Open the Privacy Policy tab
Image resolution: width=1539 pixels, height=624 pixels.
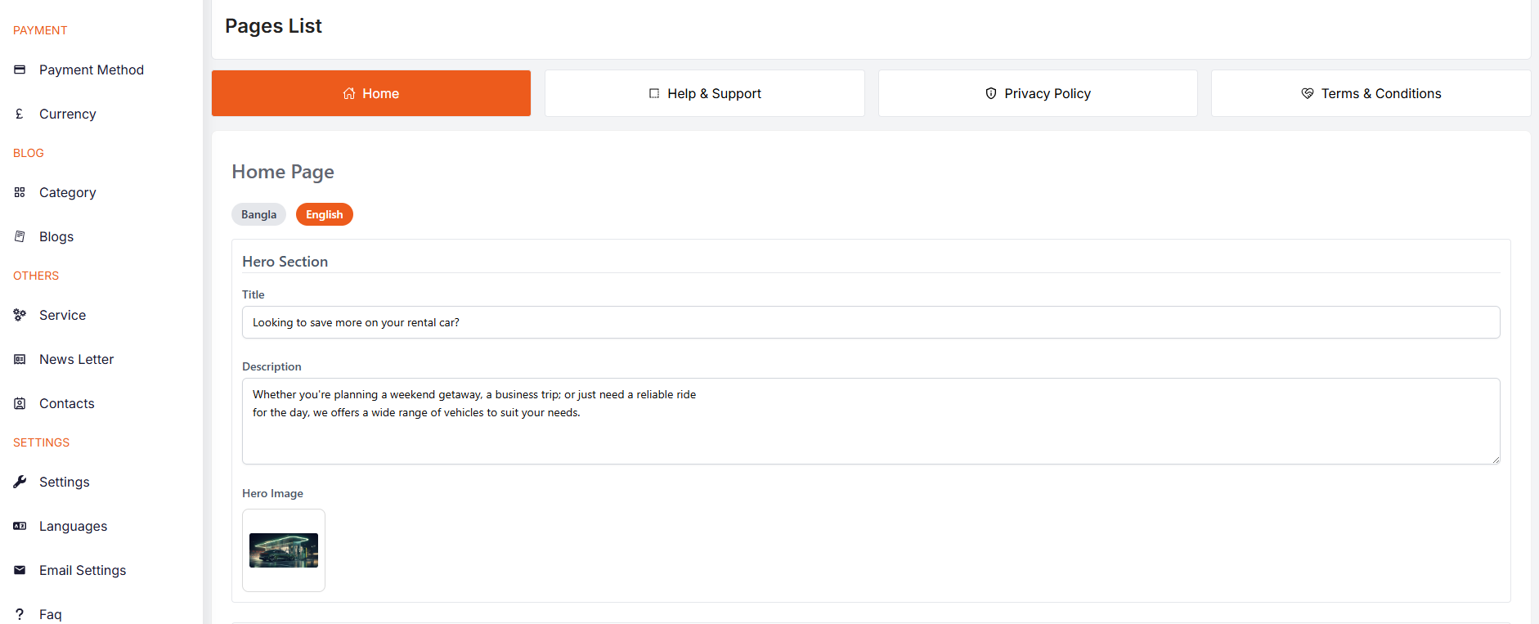(1038, 93)
